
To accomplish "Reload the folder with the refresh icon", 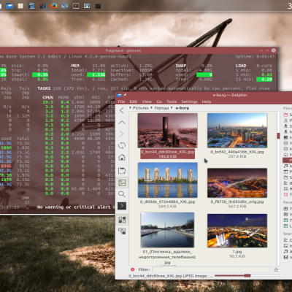I will 122,145.
